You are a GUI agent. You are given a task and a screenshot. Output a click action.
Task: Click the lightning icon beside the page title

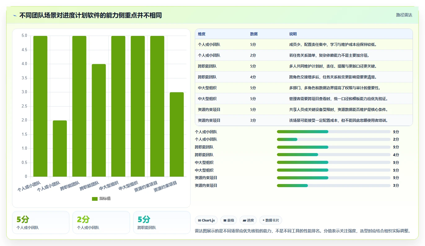coord(15,15)
